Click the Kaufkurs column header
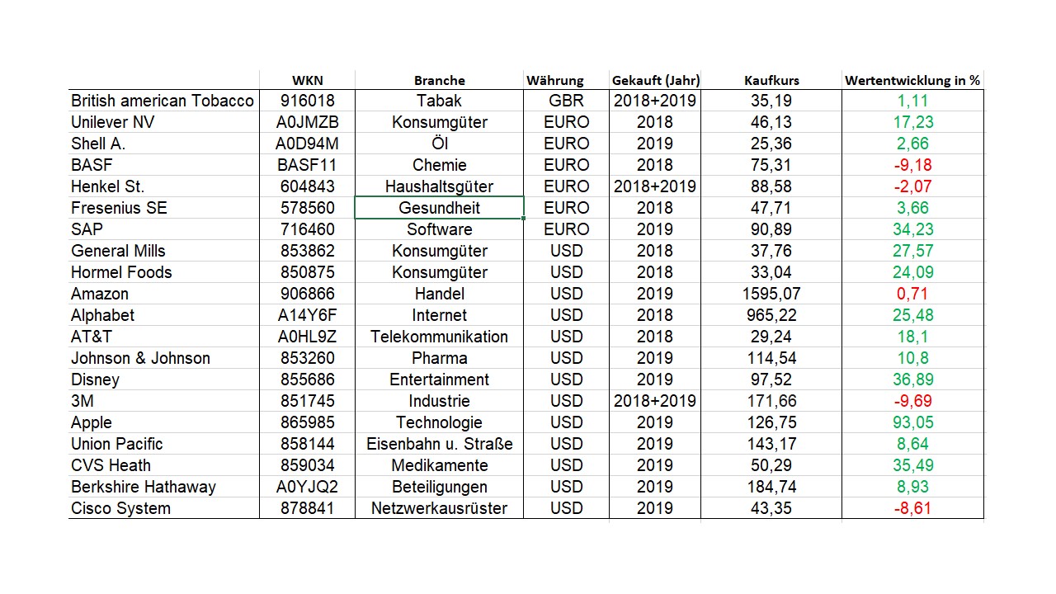This screenshot has height=594, width=1056. (x=771, y=80)
